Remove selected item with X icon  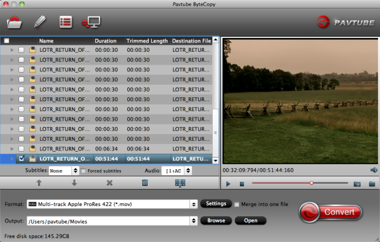(110, 183)
